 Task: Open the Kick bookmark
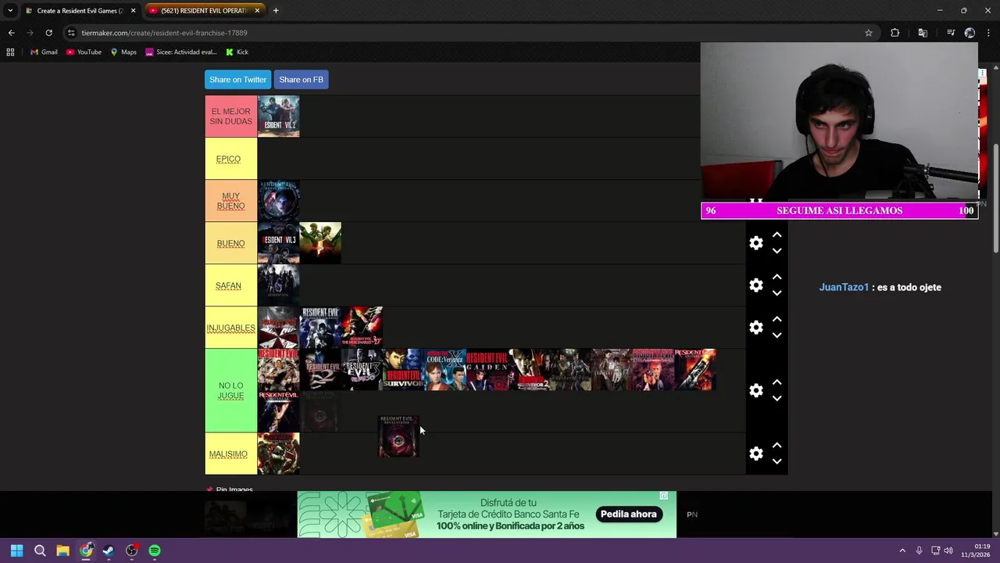click(237, 52)
